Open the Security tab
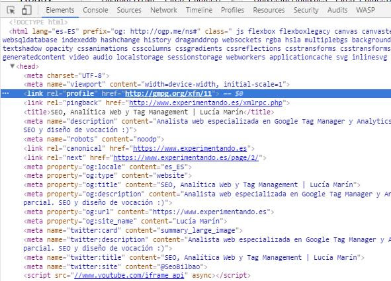 pos(306,10)
